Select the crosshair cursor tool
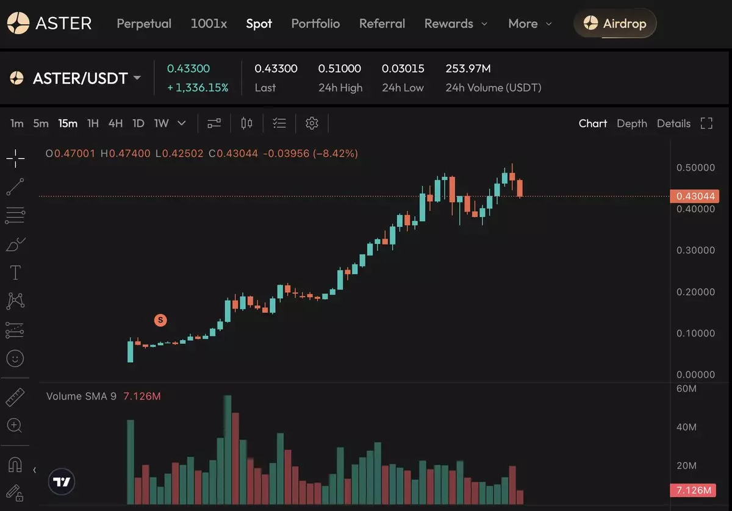 (16, 159)
